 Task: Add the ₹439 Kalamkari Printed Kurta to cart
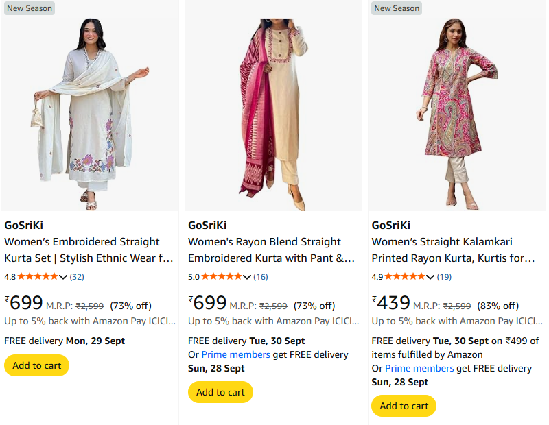404,406
